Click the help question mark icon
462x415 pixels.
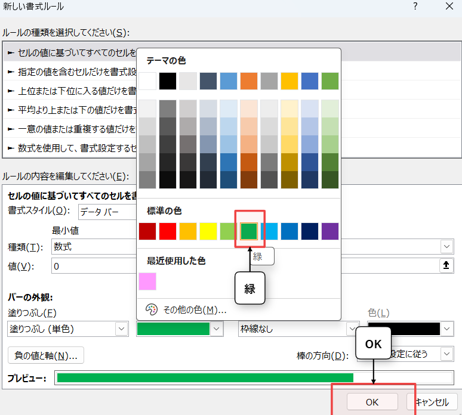(415, 7)
